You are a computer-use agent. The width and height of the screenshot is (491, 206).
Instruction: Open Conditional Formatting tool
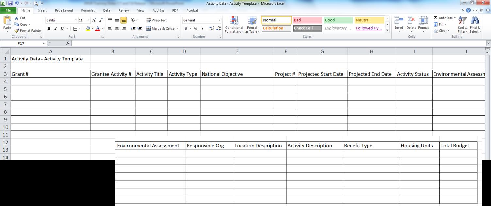tap(234, 25)
